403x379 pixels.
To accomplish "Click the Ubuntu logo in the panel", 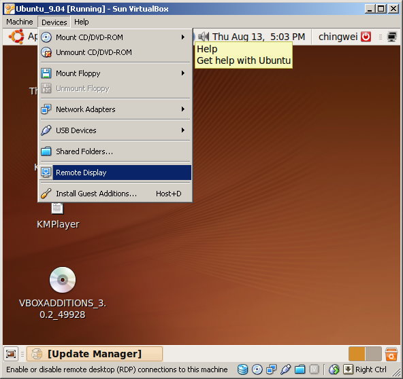I will point(17,37).
